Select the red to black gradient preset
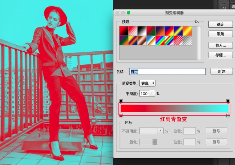The image size is (235, 165). tap(124, 31)
